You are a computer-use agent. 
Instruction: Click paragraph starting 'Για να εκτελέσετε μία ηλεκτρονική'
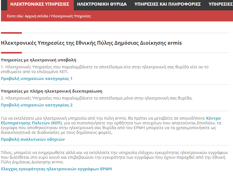tap(111, 125)
